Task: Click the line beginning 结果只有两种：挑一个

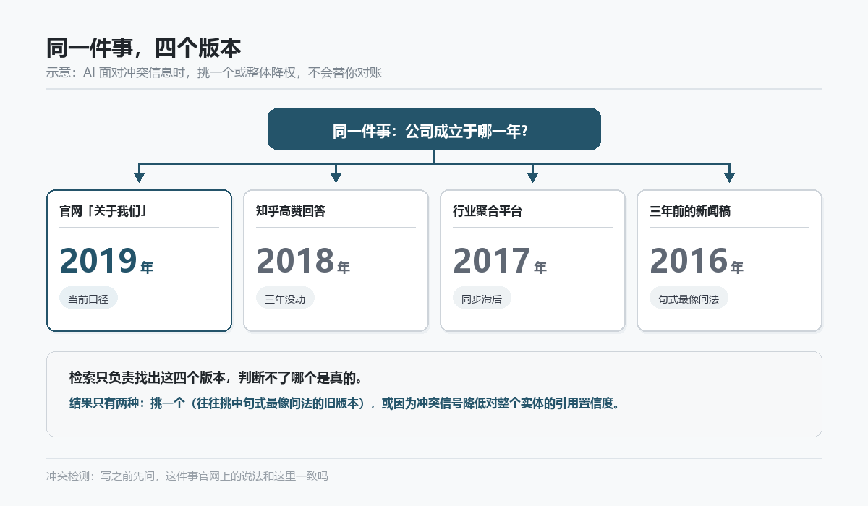Action: (344, 403)
